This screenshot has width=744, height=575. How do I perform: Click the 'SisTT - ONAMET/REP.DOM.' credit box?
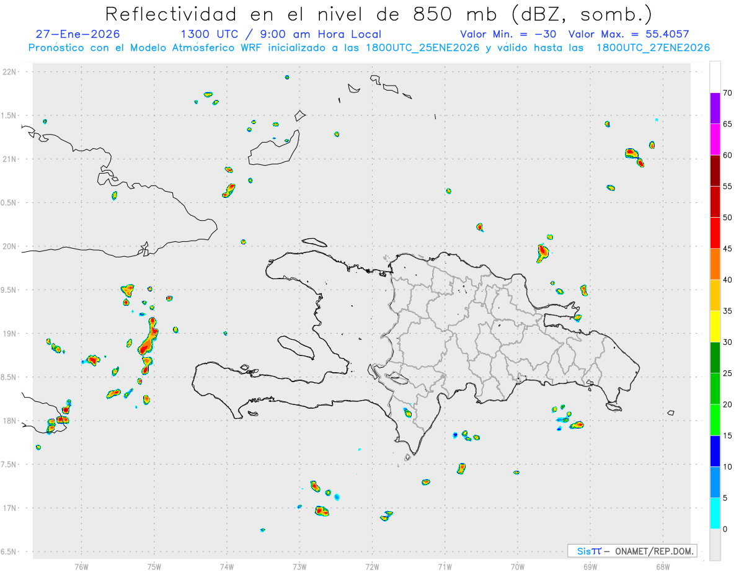(x=632, y=551)
